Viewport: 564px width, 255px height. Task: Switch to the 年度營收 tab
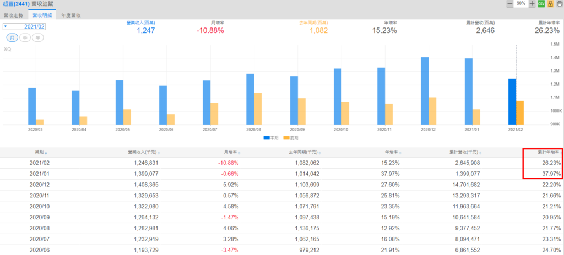pyautogui.click(x=71, y=15)
